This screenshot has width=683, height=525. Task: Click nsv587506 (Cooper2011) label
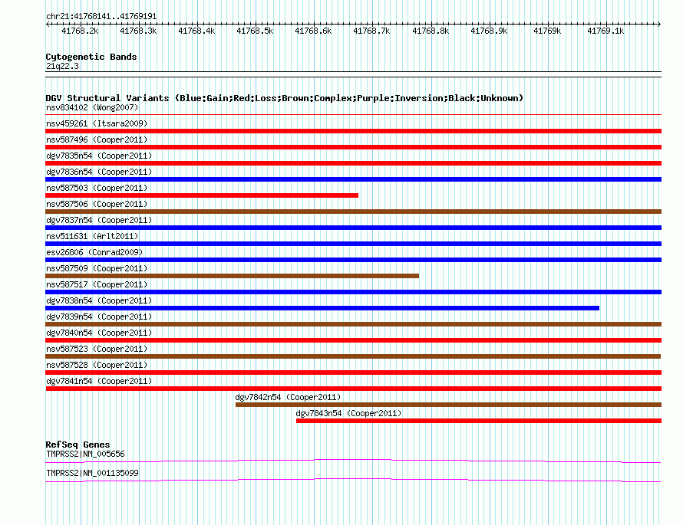click(x=97, y=204)
